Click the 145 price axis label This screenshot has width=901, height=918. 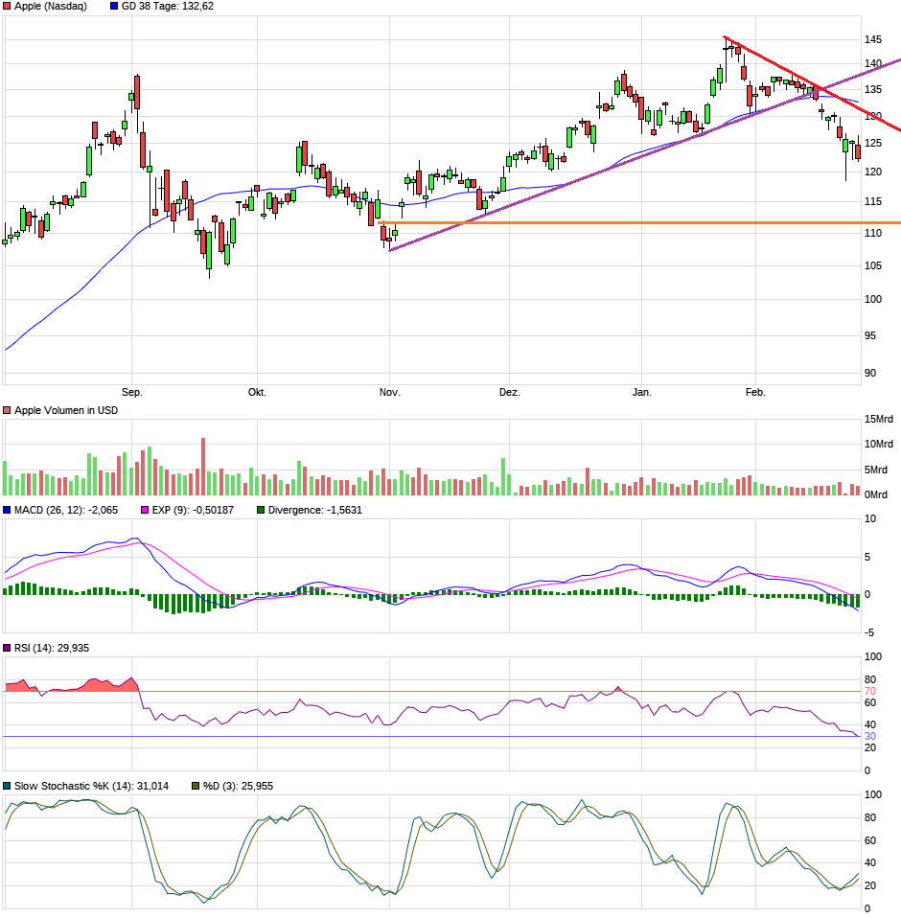click(x=873, y=40)
